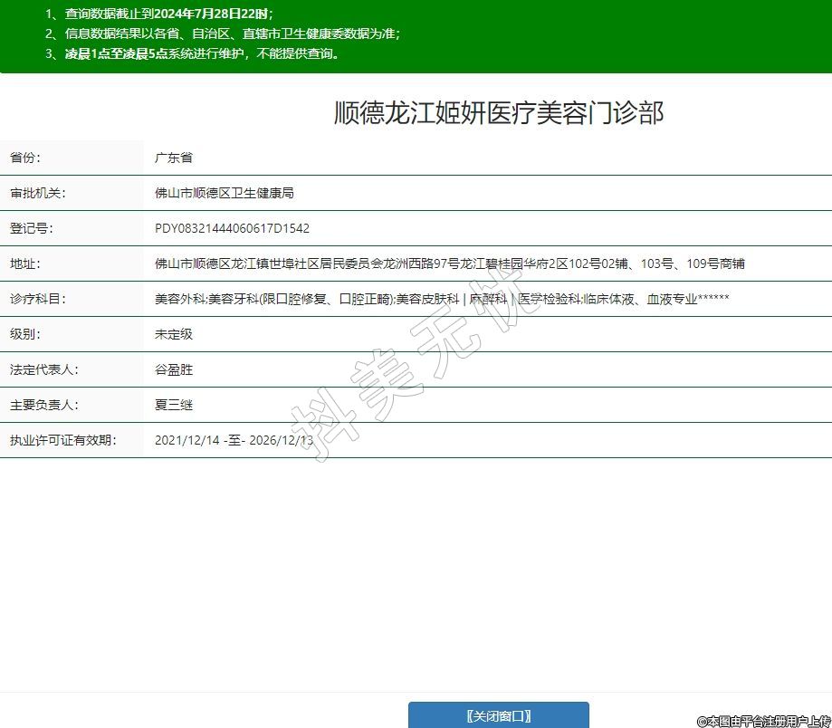The width and height of the screenshot is (832, 728).
Task: Click the clinic title 顺德龙江姬妍医疗美容门诊部
Action: (x=499, y=113)
